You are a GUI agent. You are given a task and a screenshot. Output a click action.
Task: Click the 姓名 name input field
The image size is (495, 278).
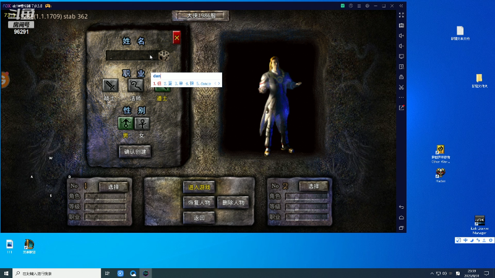click(132, 56)
